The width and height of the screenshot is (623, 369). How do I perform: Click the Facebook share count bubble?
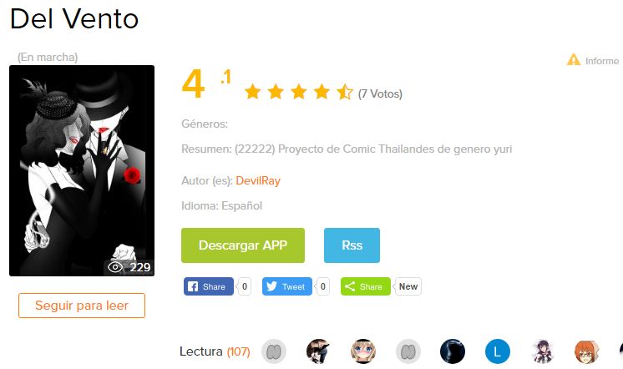(245, 286)
